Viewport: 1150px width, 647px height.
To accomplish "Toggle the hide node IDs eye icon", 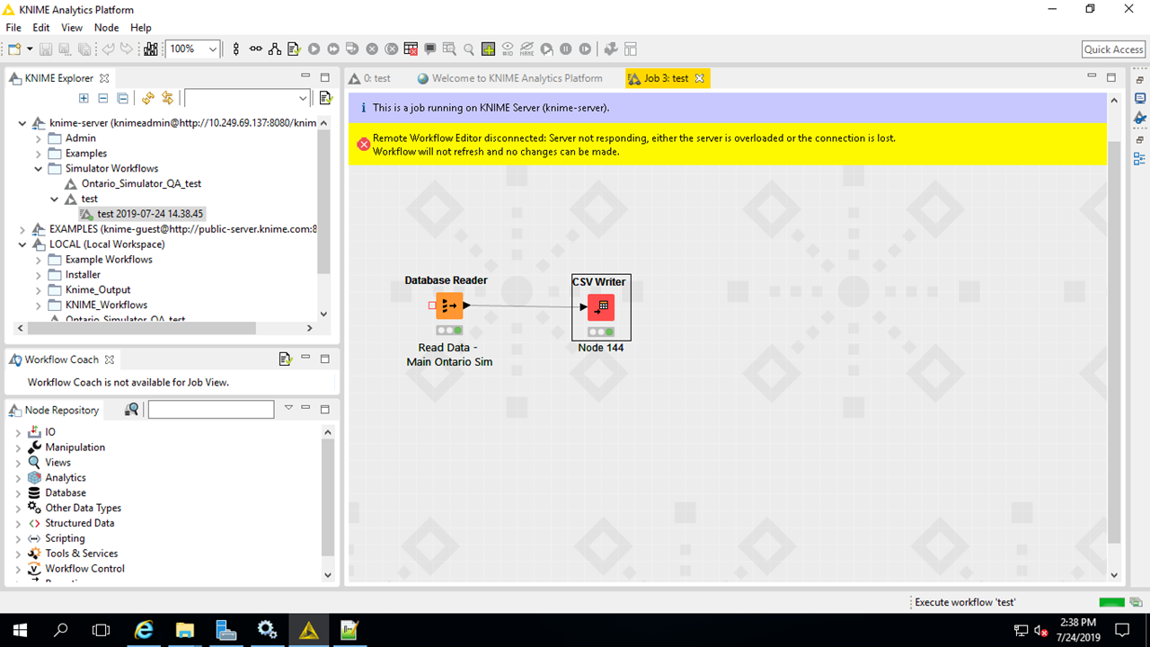I will pyautogui.click(x=508, y=49).
